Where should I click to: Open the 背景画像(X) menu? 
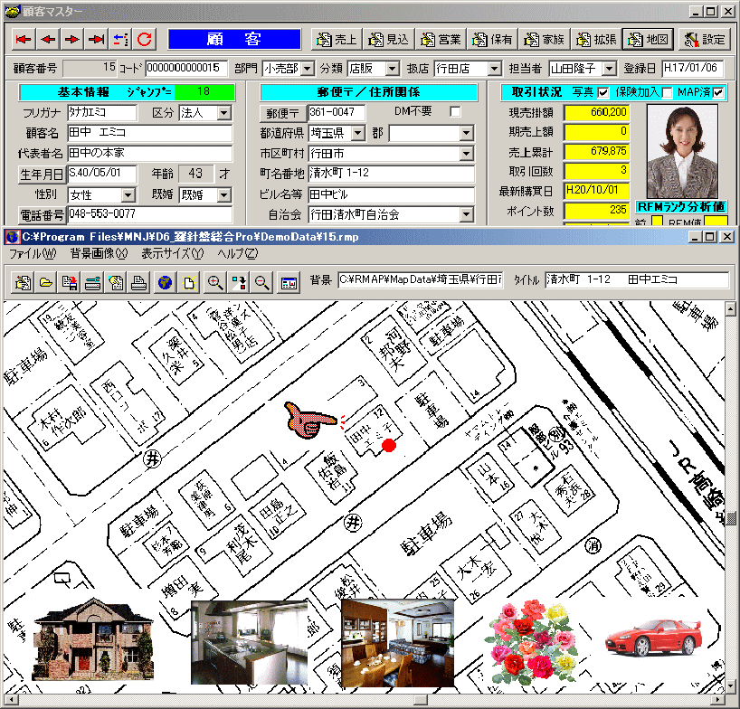(99, 254)
